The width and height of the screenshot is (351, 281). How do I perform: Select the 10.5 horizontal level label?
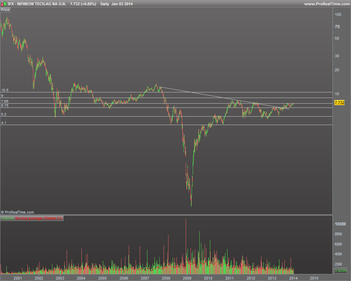[x=5, y=90]
